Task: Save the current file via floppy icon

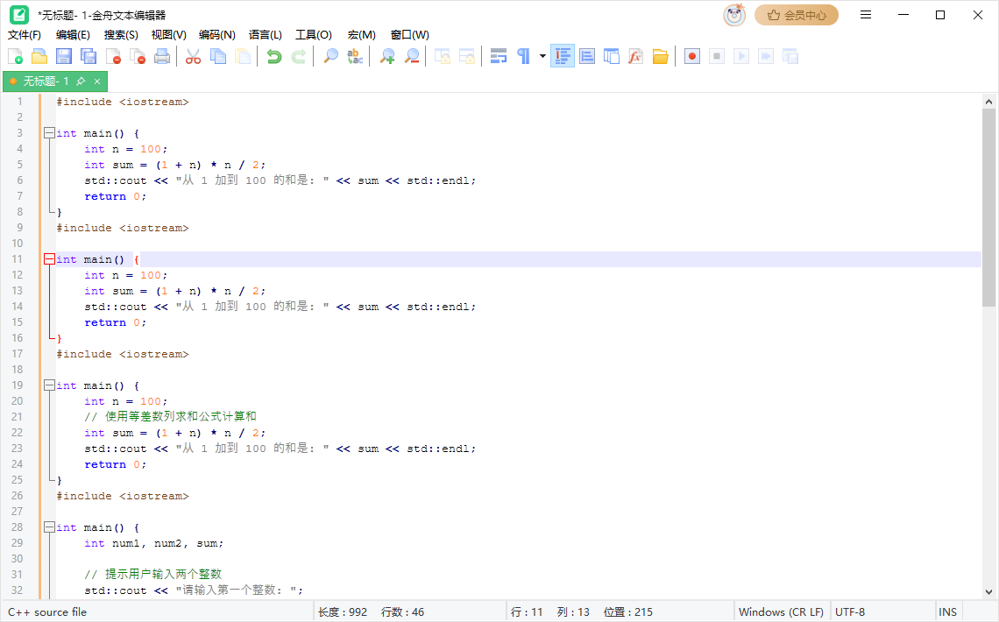Action: pos(64,57)
